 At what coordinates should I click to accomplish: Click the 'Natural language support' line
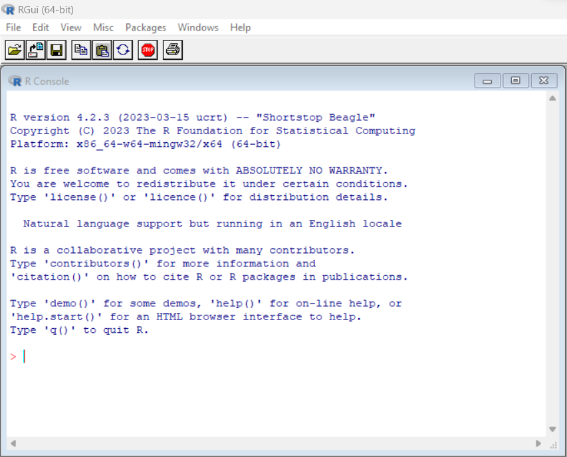(212, 224)
